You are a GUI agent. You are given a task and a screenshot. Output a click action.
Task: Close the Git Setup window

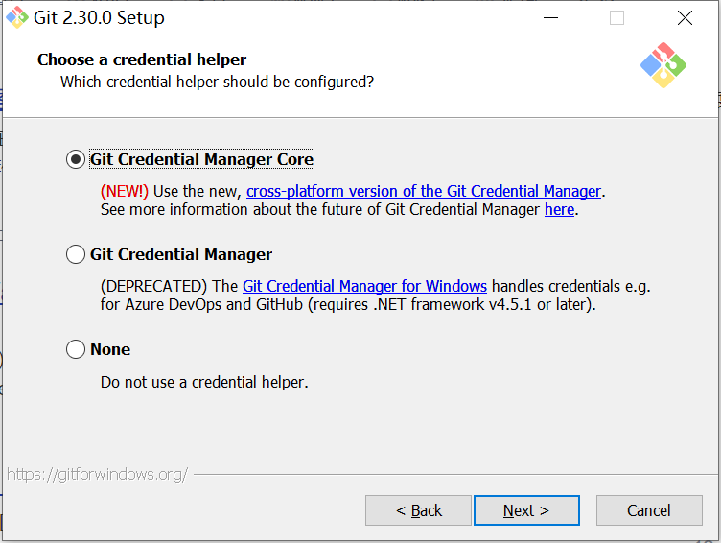tap(684, 17)
